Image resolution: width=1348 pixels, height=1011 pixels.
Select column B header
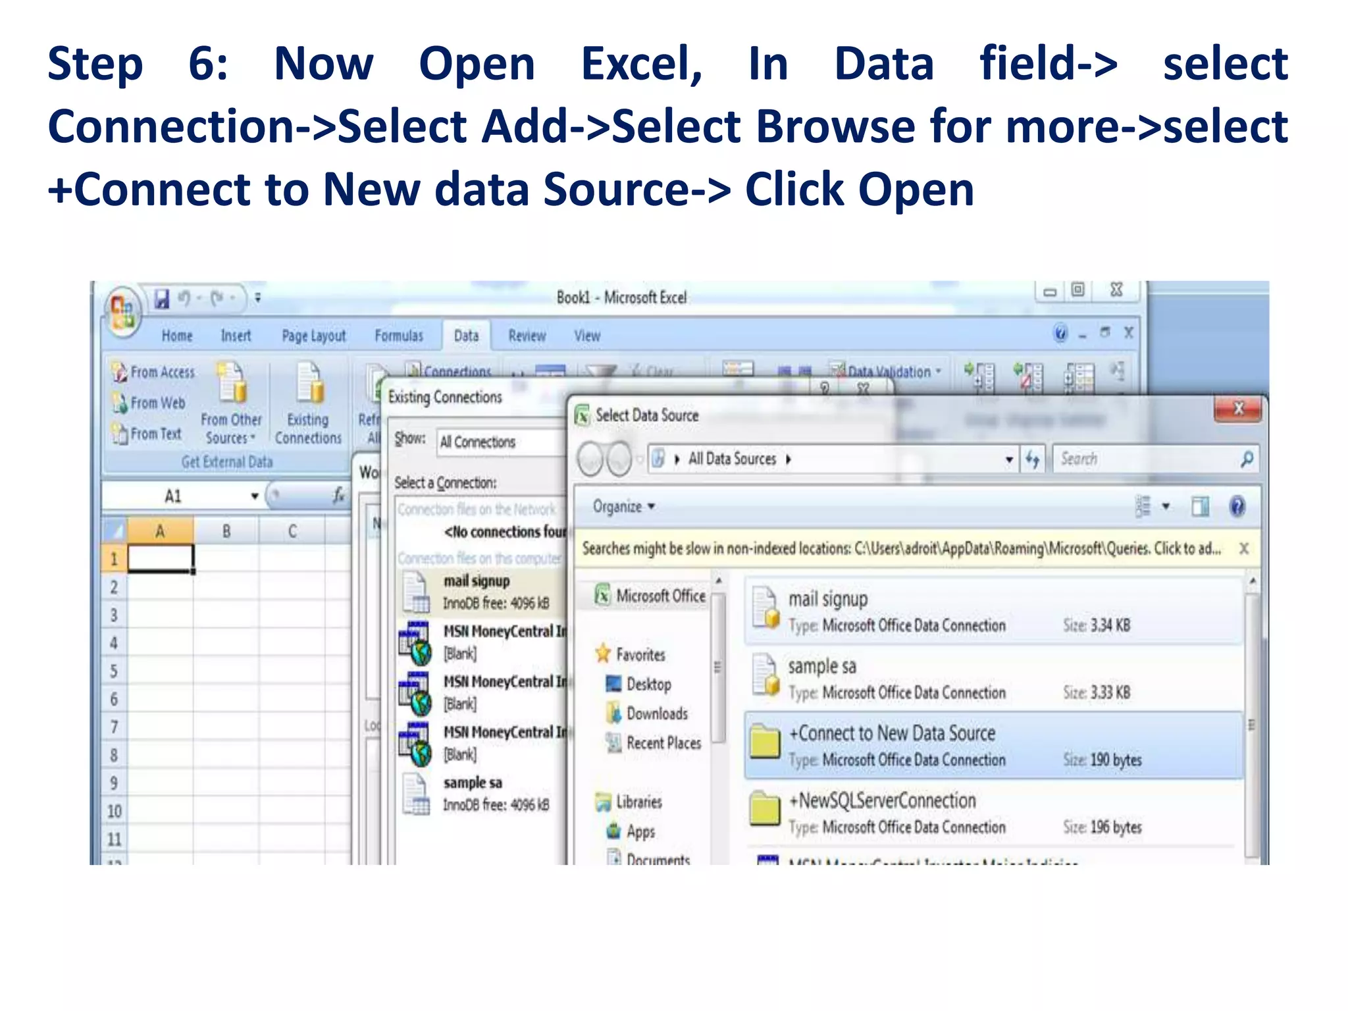(x=226, y=531)
